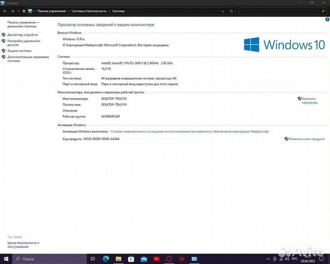Click 'Изменить параметры' link
Viewport: 330px width, 264px height.
coord(309,101)
